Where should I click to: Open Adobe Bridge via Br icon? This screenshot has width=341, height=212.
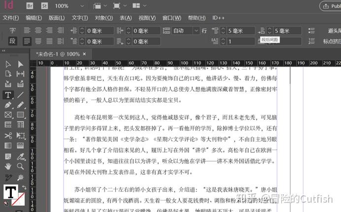(x=30, y=6)
